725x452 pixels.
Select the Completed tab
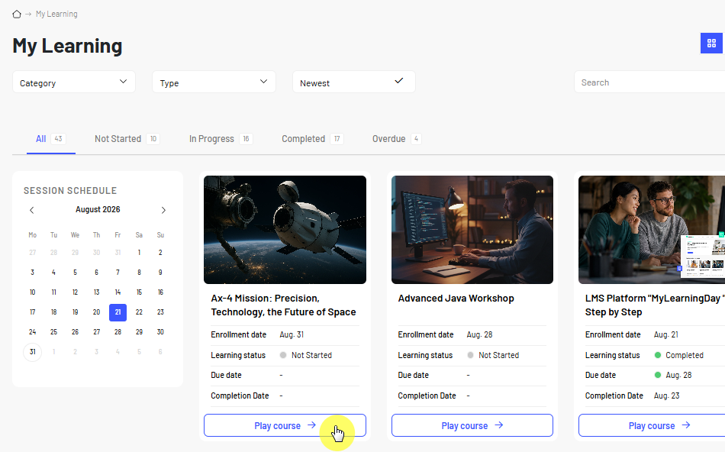(313, 139)
